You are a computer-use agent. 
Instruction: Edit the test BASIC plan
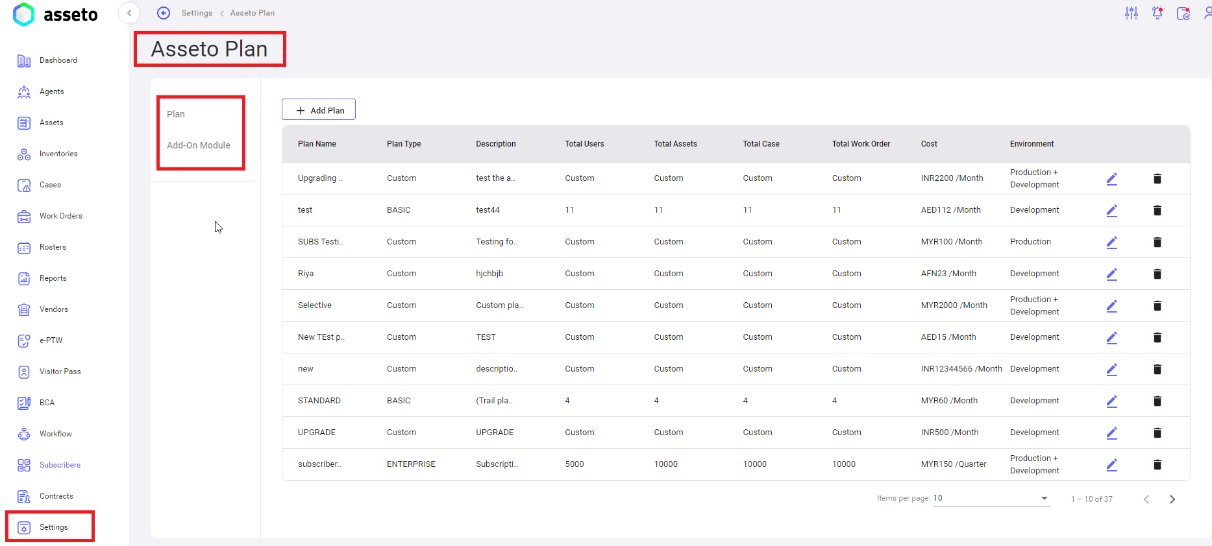(1112, 210)
